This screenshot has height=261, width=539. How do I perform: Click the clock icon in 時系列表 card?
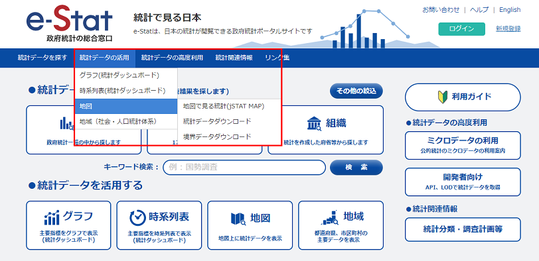point(137,217)
